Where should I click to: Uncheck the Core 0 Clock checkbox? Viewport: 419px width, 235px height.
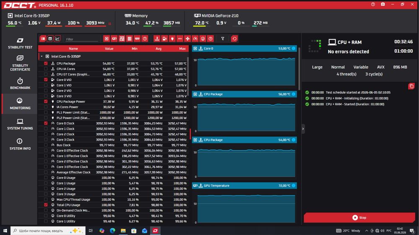(46, 123)
